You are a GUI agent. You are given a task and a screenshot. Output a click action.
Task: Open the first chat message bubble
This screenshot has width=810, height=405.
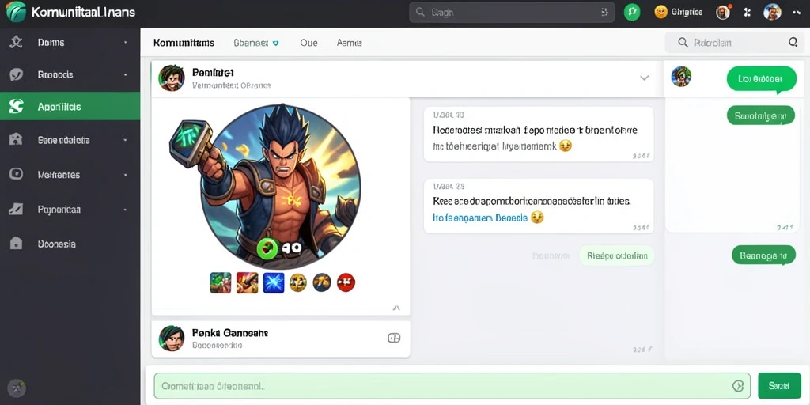[x=539, y=134]
